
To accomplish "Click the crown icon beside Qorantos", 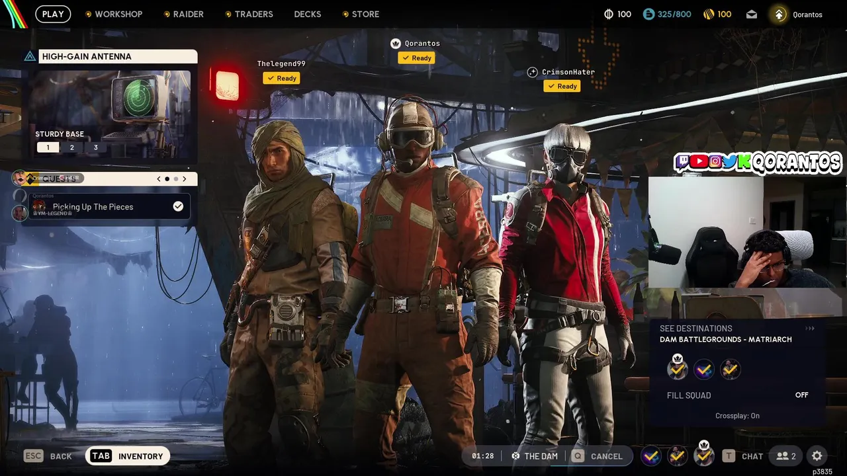I will [396, 43].
